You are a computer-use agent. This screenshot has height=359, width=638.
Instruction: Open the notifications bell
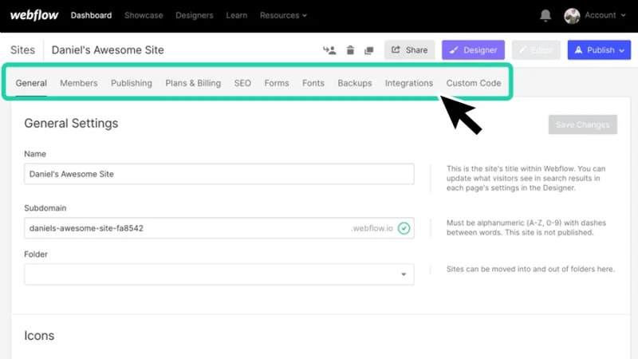point(545,15)
